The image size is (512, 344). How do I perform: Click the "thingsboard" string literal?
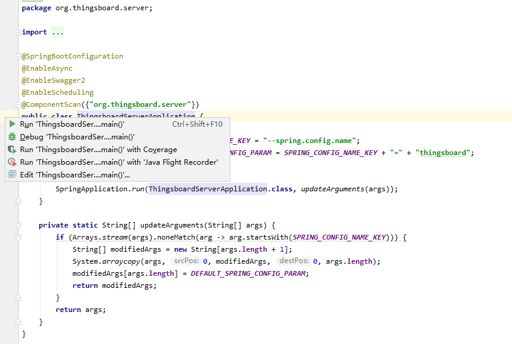pos(442,153)
